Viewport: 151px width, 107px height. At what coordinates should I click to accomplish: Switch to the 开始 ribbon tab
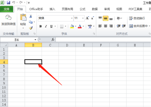tap(20, 9)
